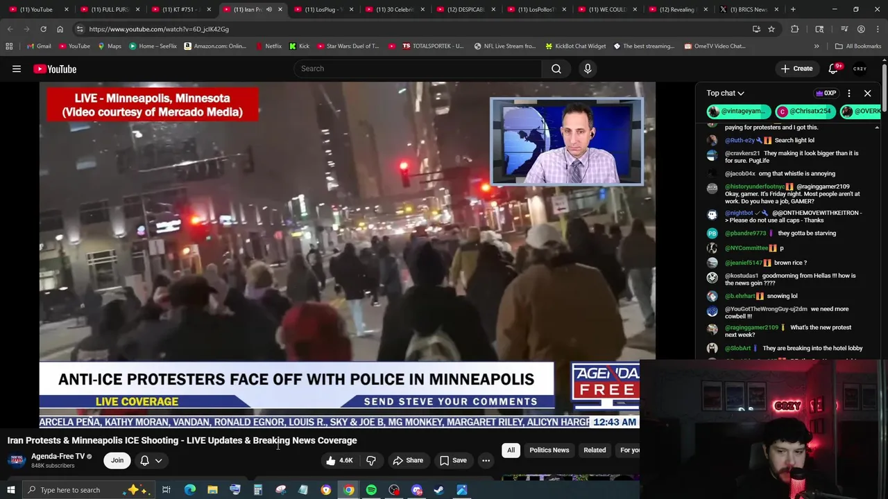Open the Chrome three-dot menu
Image resolution: width=888 pixels, height=499 pixels.
(878, 29)
